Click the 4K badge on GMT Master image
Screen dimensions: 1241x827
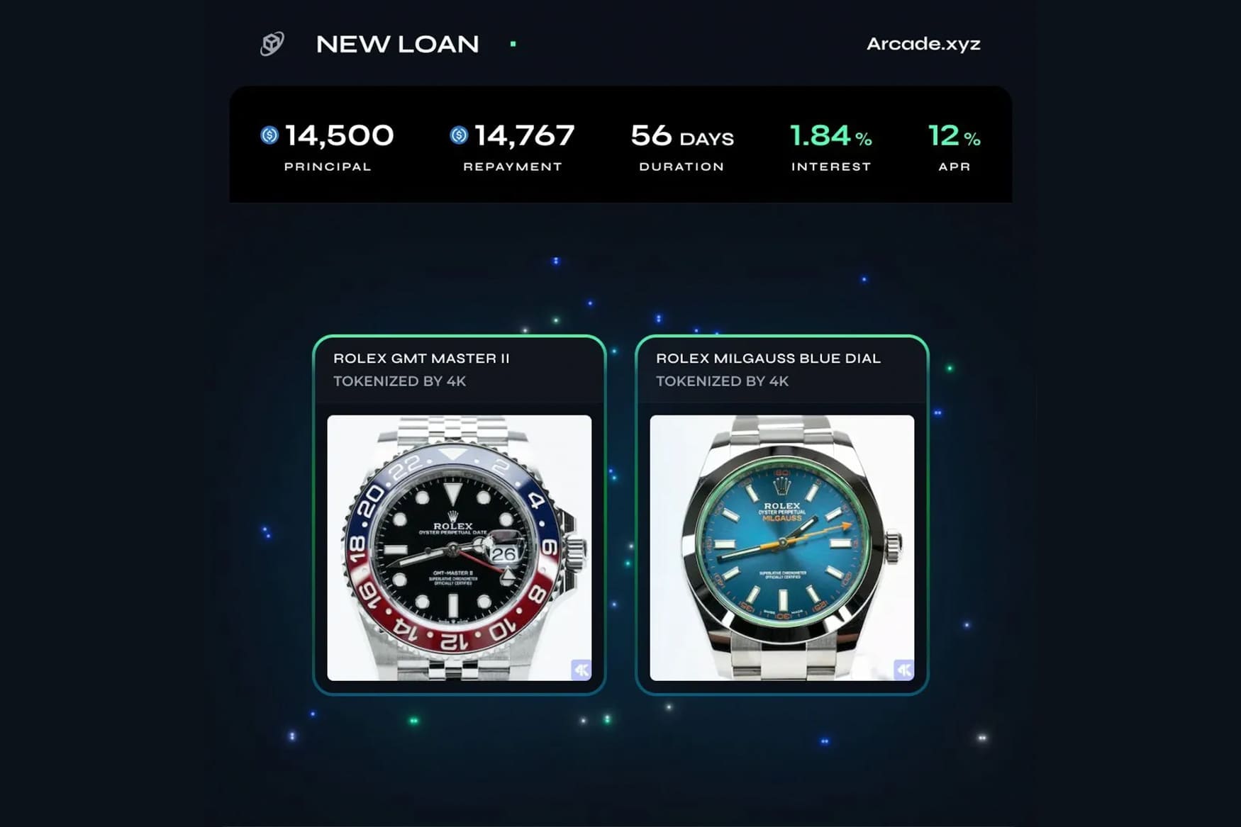coord(581,670)
